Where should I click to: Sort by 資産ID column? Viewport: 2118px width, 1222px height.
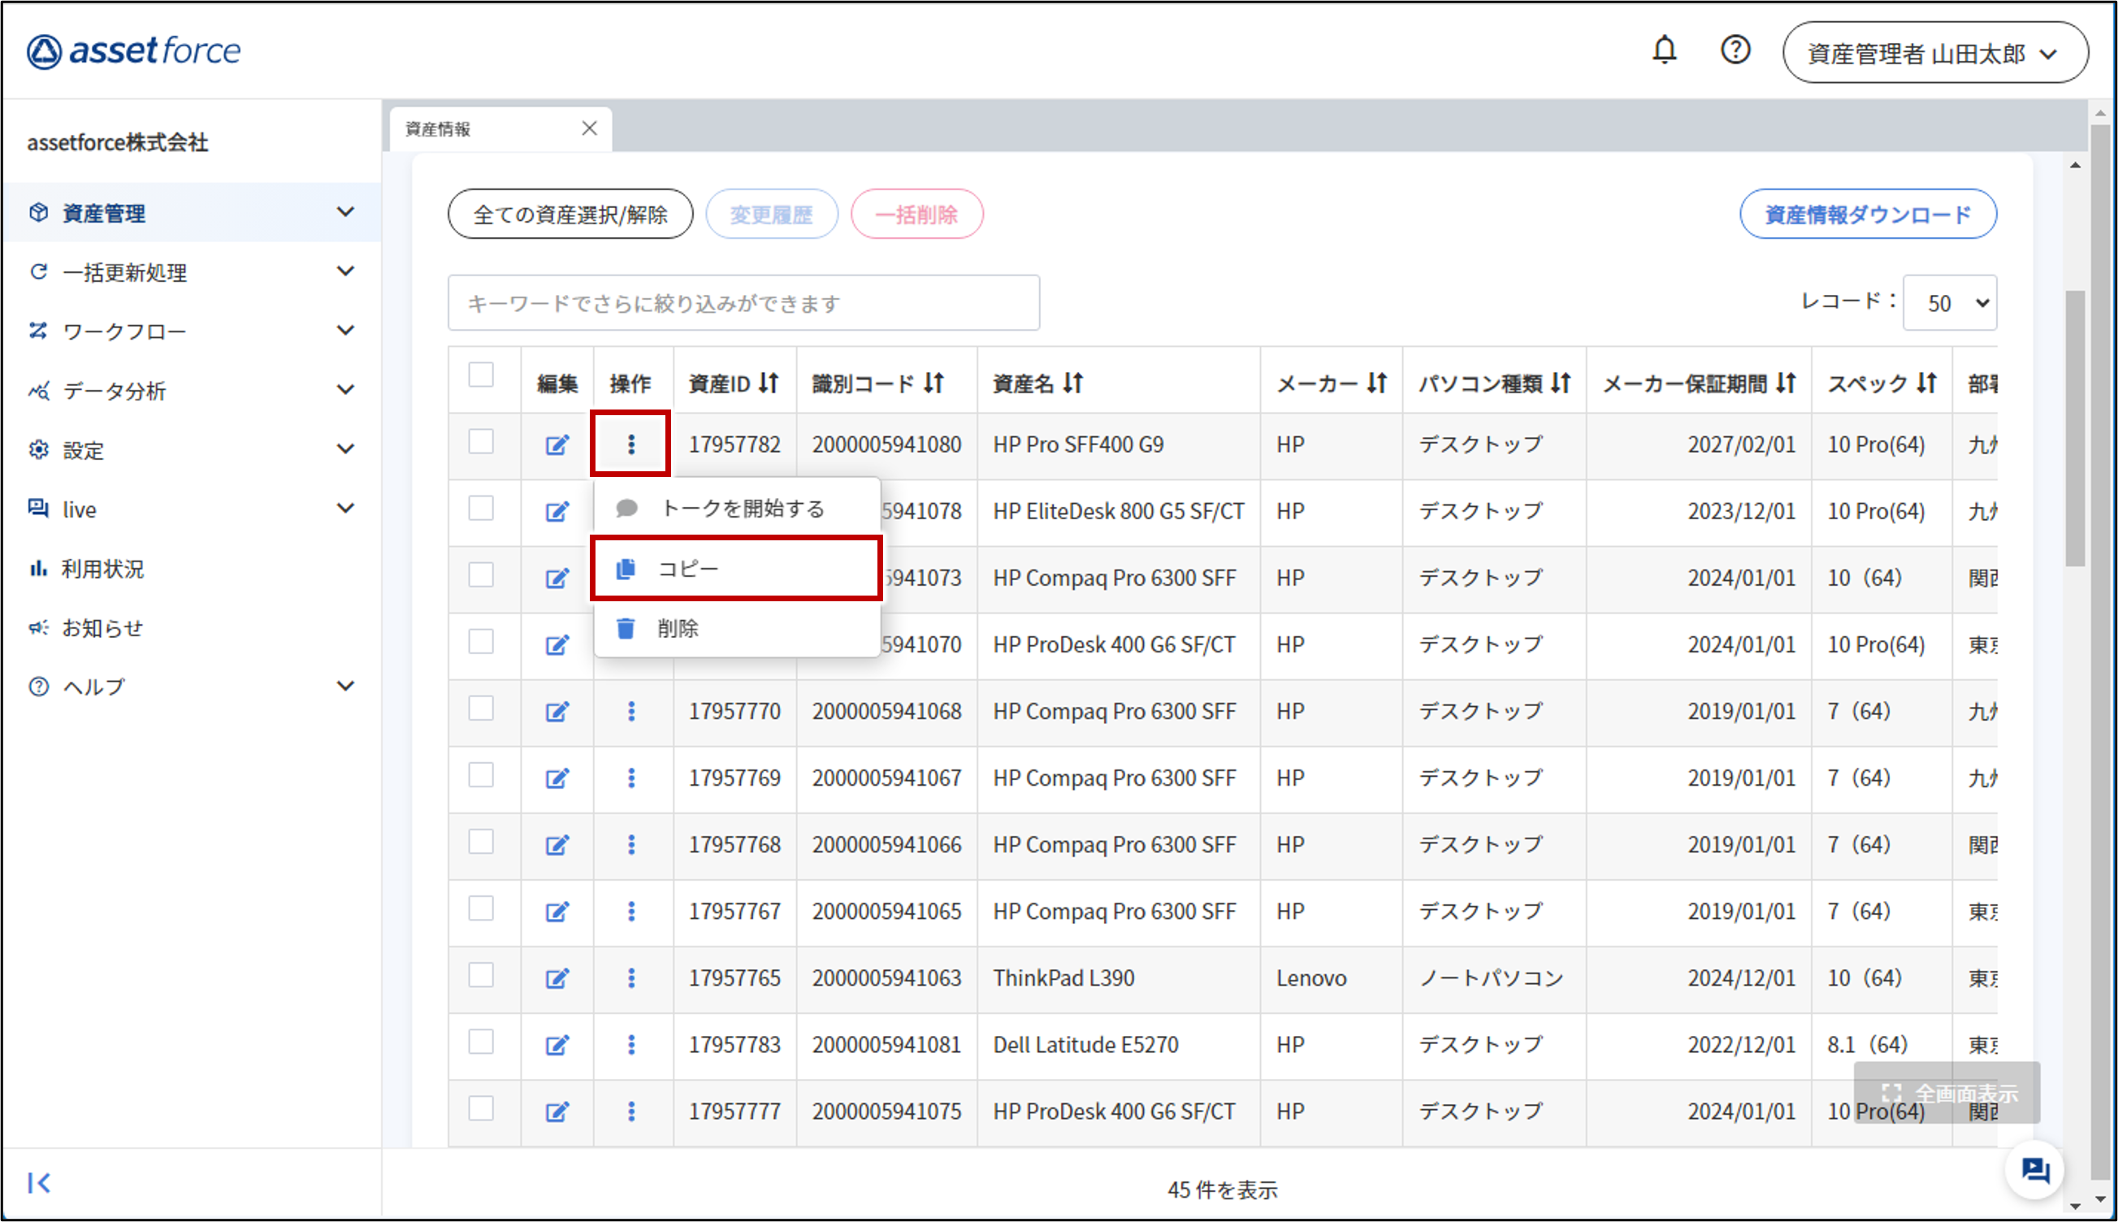click(769, 383)
